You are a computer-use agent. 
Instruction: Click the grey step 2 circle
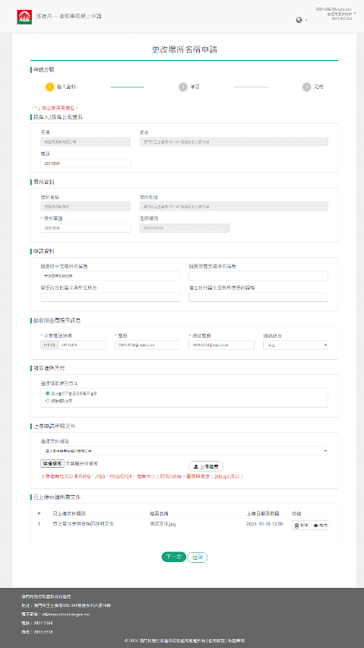(182, 87)
